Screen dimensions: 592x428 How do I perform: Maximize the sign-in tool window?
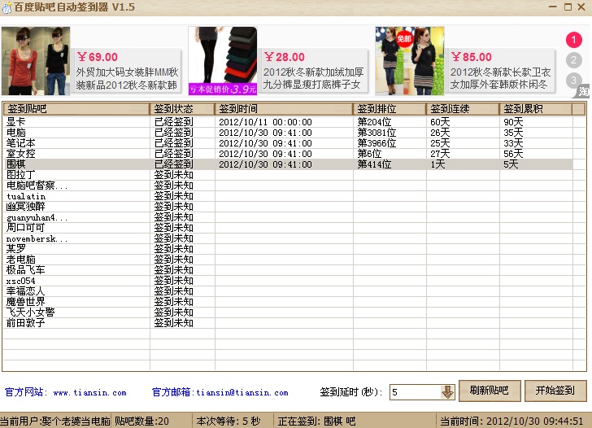tap(568, 7)
